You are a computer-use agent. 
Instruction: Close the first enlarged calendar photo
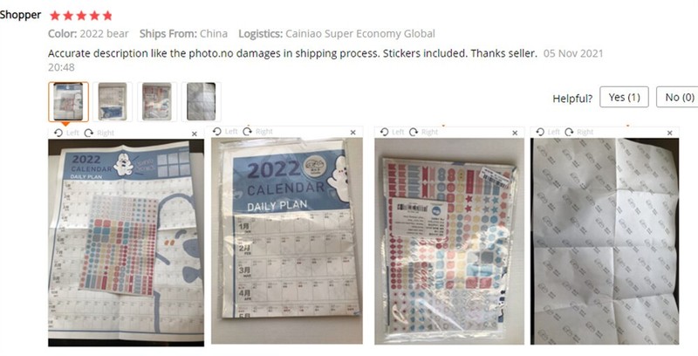point(194,133)
